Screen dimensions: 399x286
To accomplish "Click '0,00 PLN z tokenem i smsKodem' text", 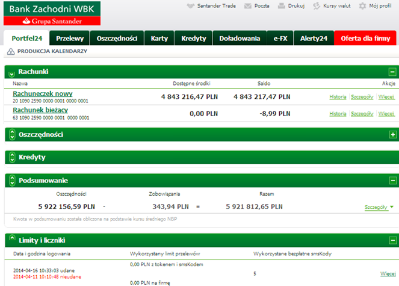I will pyautogui.click(x=167, y=264).
